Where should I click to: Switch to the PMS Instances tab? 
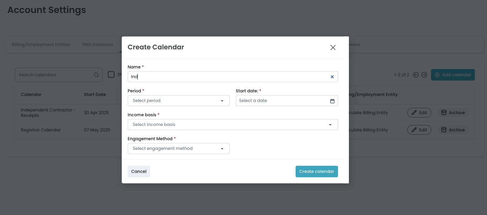98,44
